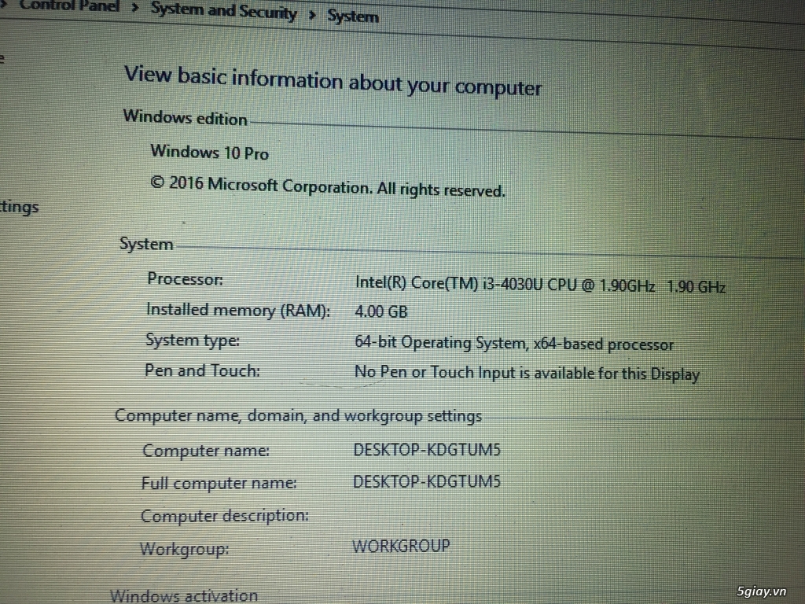Click the 'No Pen or Touch Input' value

[x=527, y=373]
